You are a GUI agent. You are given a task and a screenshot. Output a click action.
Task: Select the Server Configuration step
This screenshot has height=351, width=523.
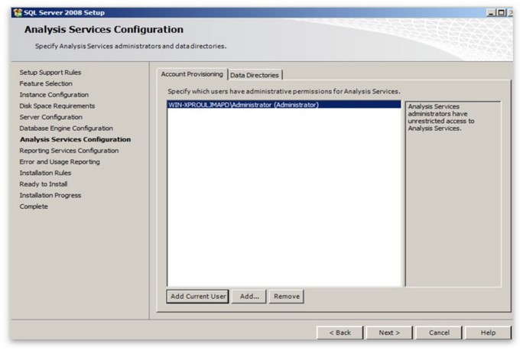[50, 117]
